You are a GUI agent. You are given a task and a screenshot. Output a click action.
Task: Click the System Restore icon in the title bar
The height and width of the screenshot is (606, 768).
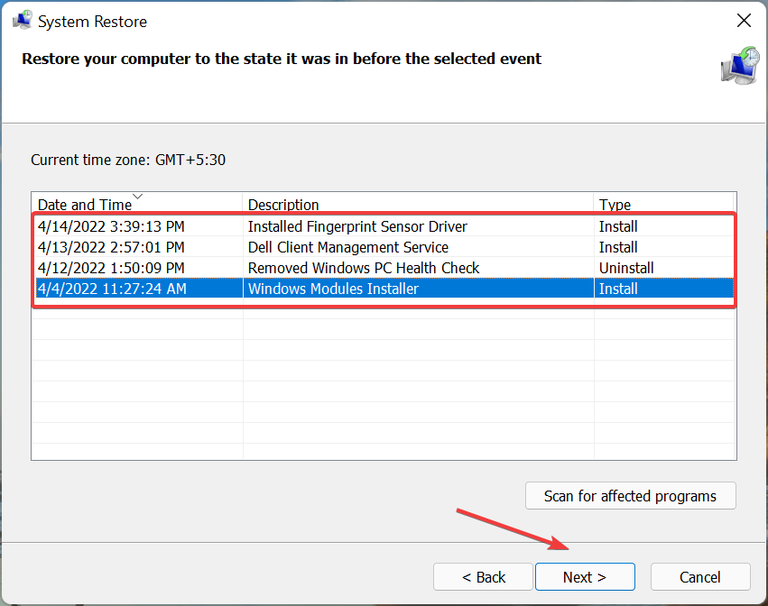pos(22,19)
